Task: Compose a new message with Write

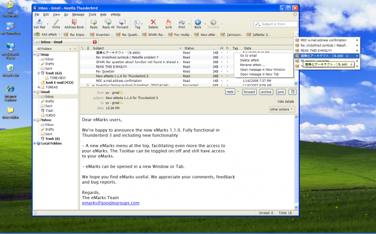Action: pos(56,24)
